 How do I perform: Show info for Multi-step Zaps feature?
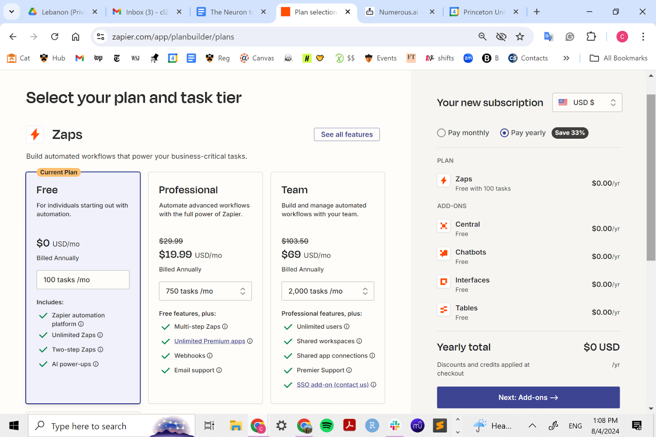click(x=225, y=327)
